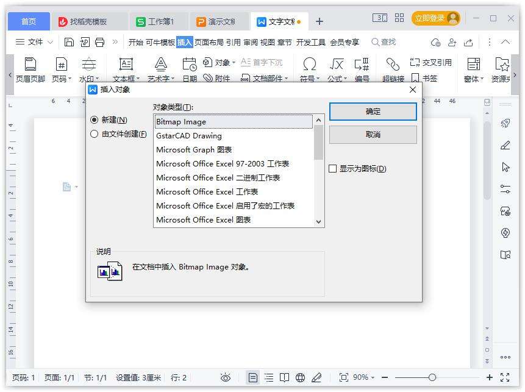Toggle reading mode book icon in status bar

[285, 377]
